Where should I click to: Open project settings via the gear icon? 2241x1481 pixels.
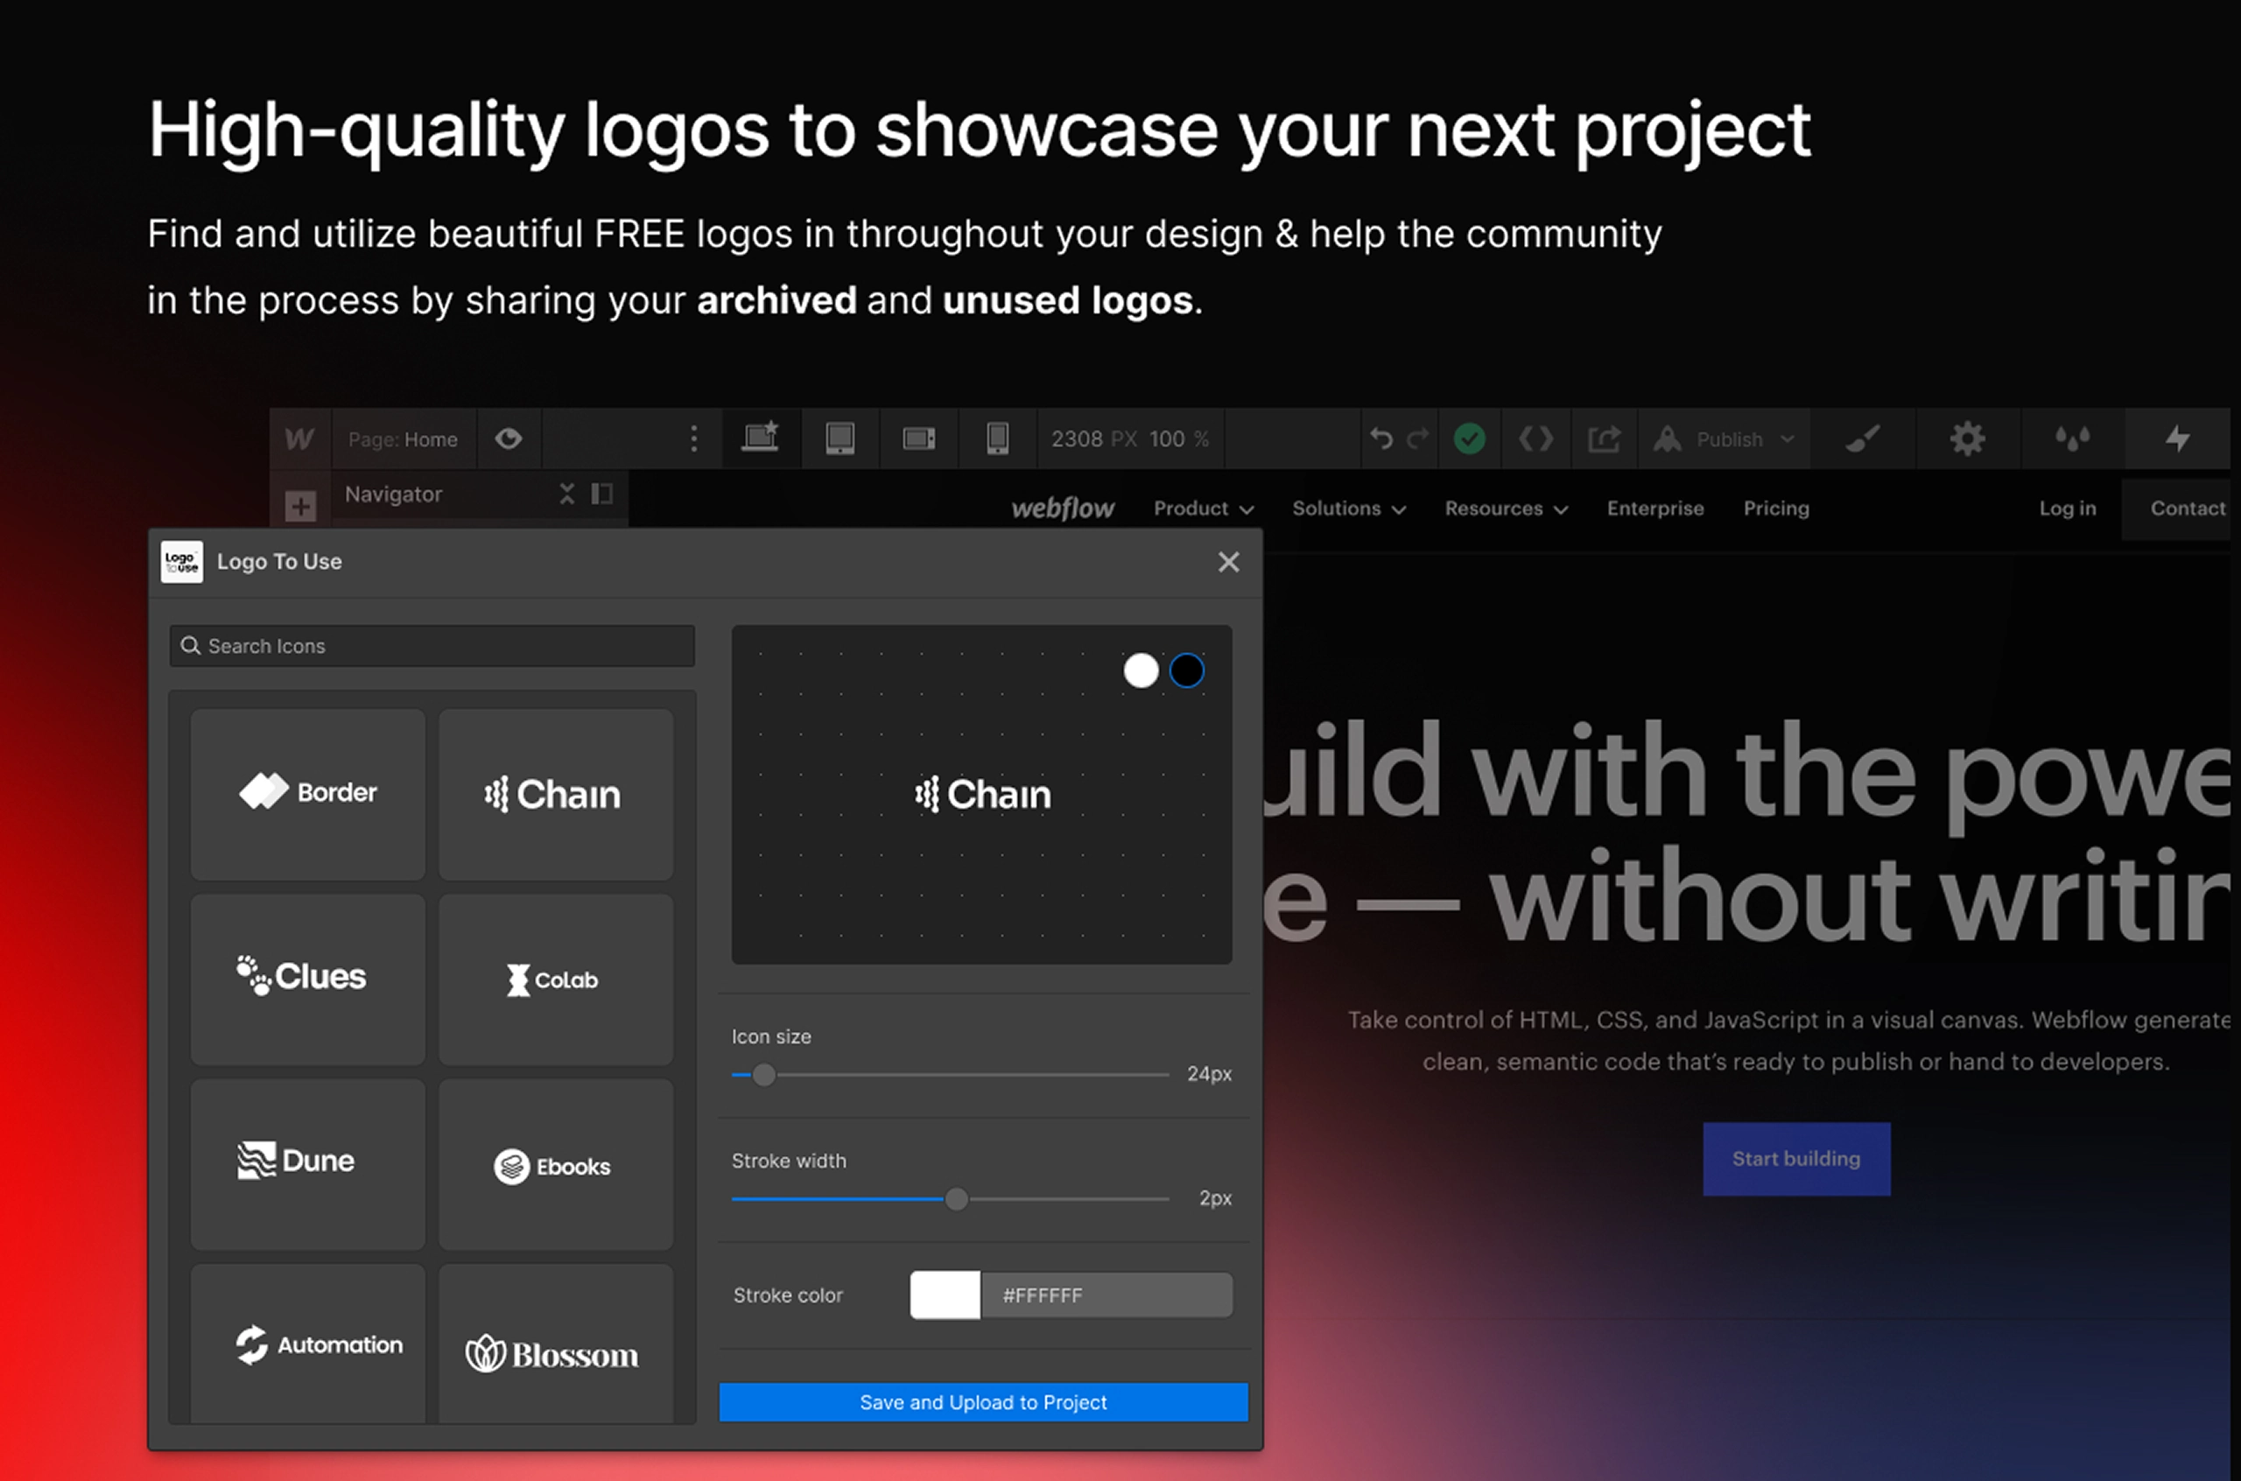1968,439
